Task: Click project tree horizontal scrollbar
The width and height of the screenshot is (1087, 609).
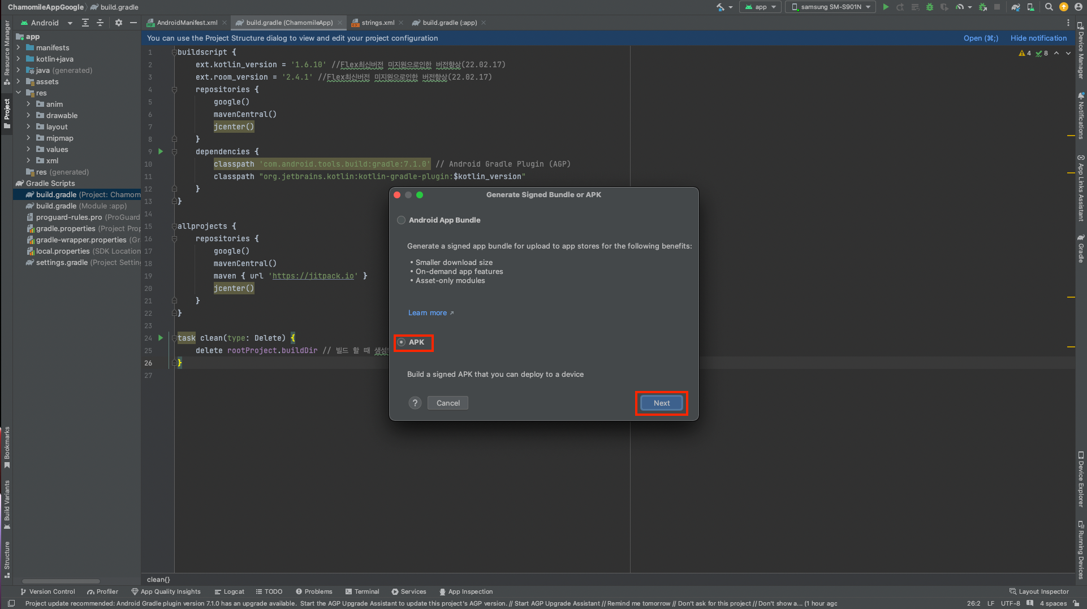Action: (61, 581)
